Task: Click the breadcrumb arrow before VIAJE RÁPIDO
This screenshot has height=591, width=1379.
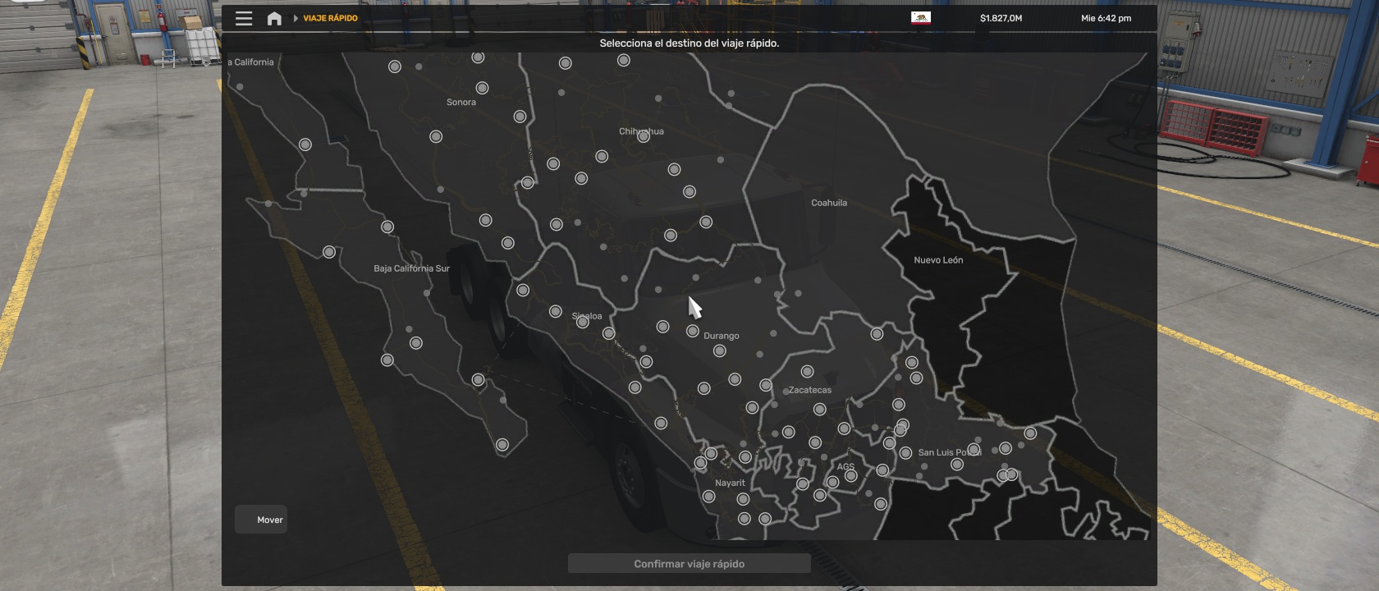Action: 295,18
